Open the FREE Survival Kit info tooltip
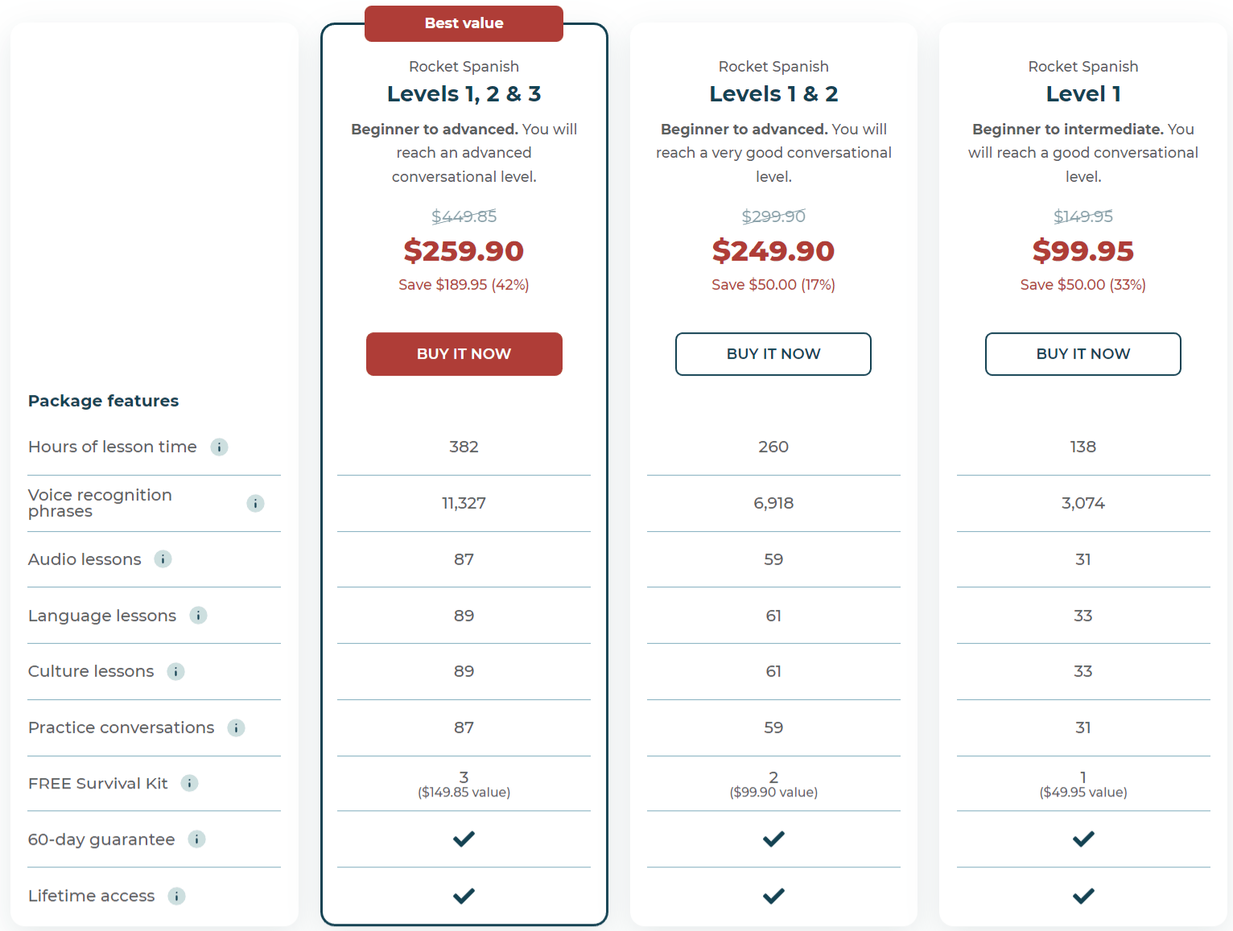Image resolution: width=1233 pixels, height=931 pixels. pos(190,783)
